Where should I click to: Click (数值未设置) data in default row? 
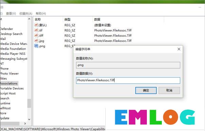(103, 25)
